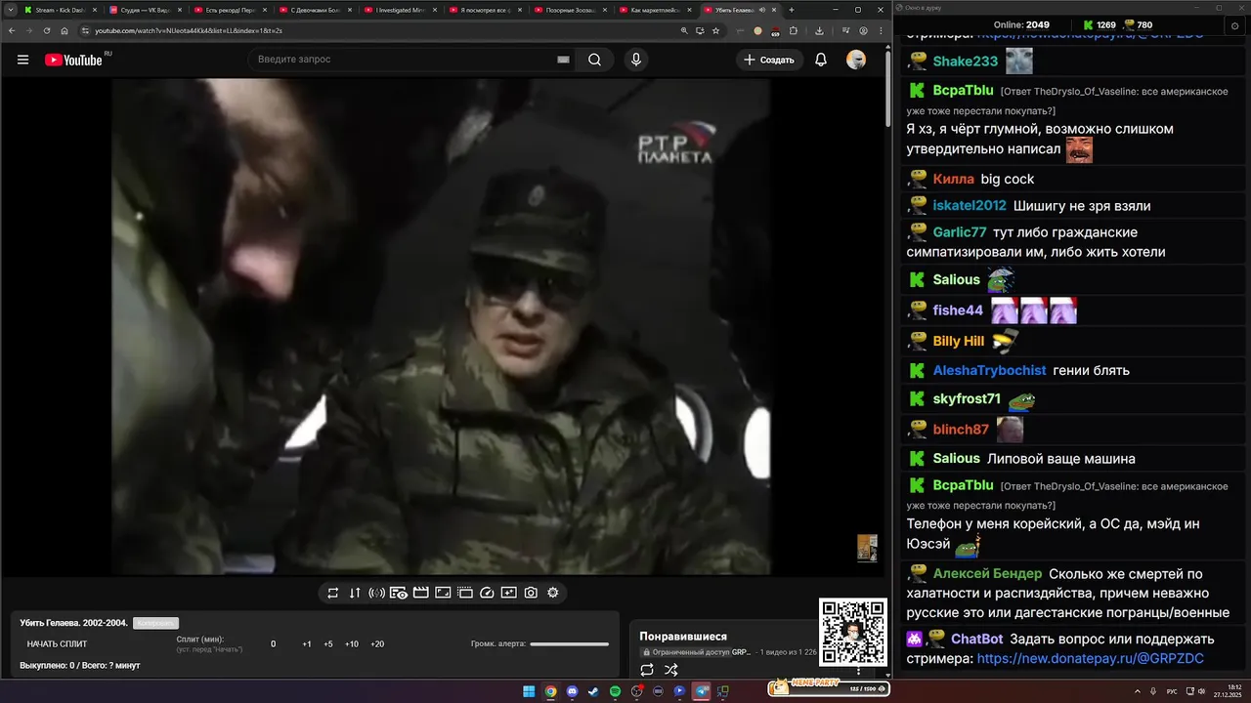Open the on-screen keyboard icon in search

[563, 60]
